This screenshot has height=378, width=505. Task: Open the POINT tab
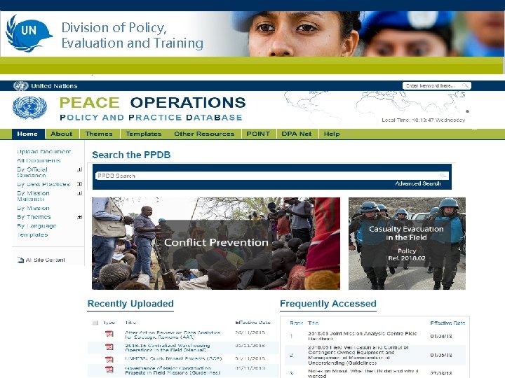(258, 134)
